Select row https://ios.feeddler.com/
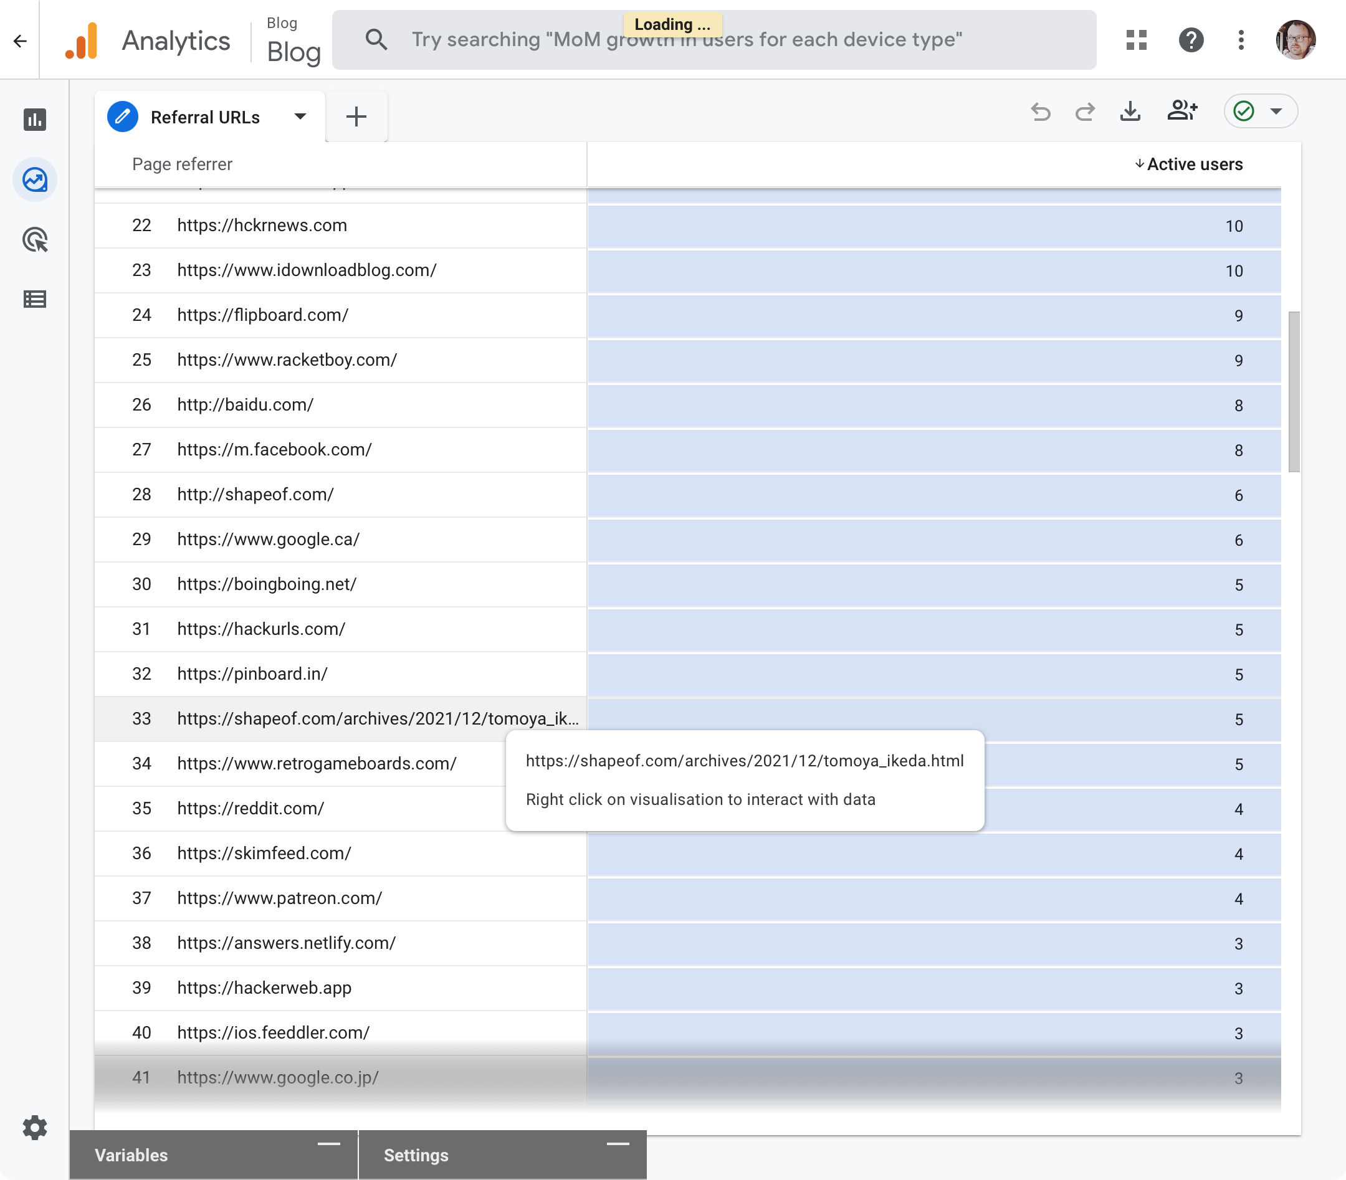Screen dimensions: 1346x1180 687,1032
